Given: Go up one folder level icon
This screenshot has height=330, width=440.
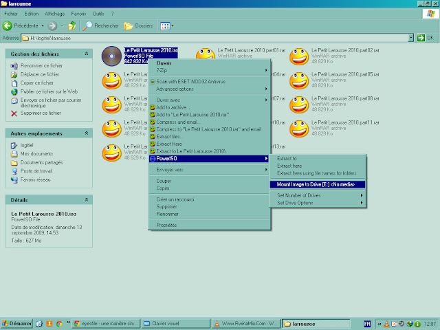Looking at the screenshot, I should [72, 26].
